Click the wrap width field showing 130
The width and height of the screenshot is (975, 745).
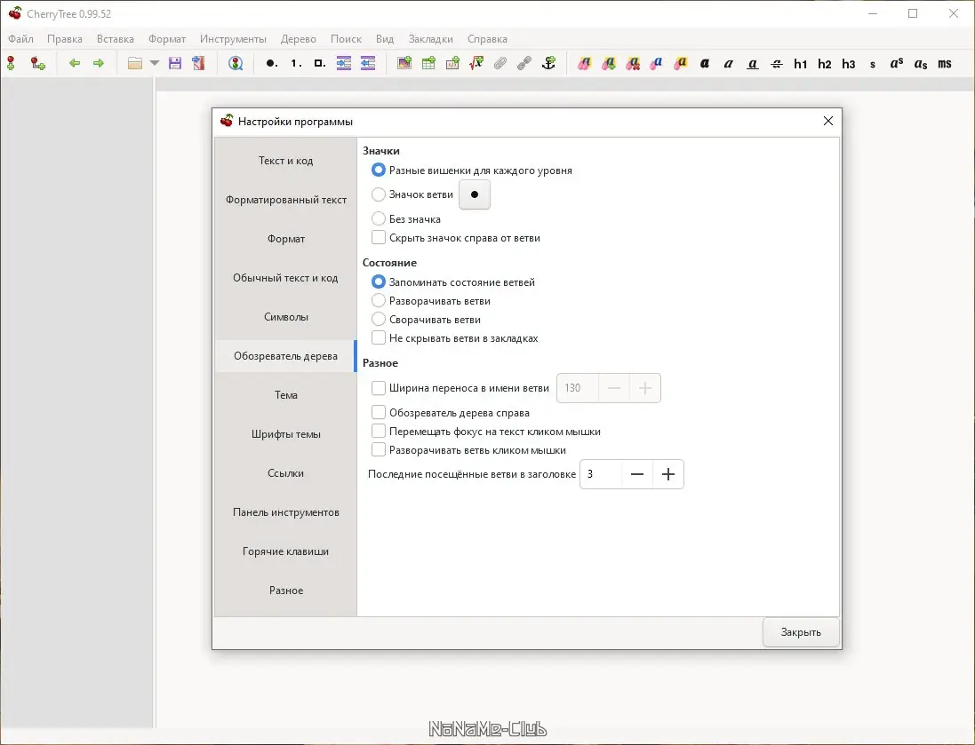click(x=578, y=388)
